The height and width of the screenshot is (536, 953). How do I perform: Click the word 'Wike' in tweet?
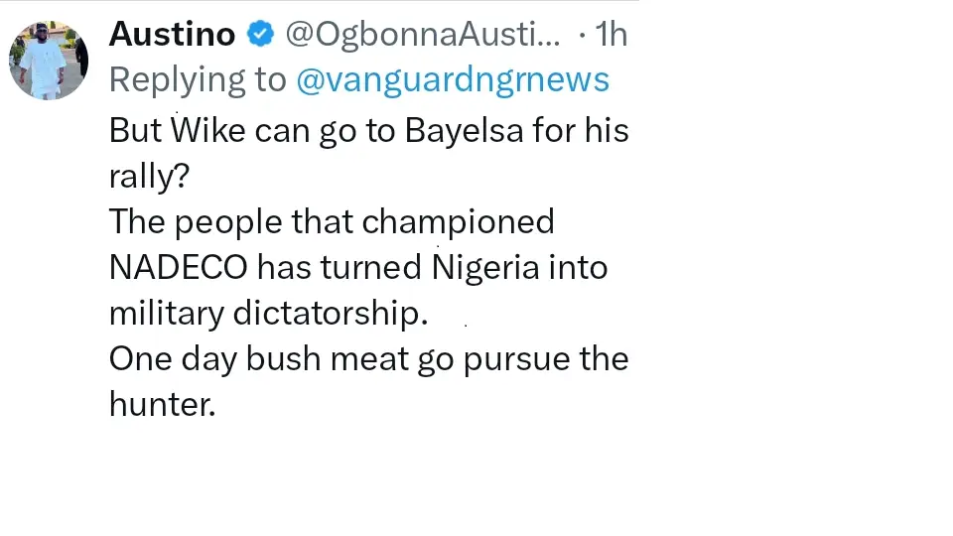click(207, 130)
